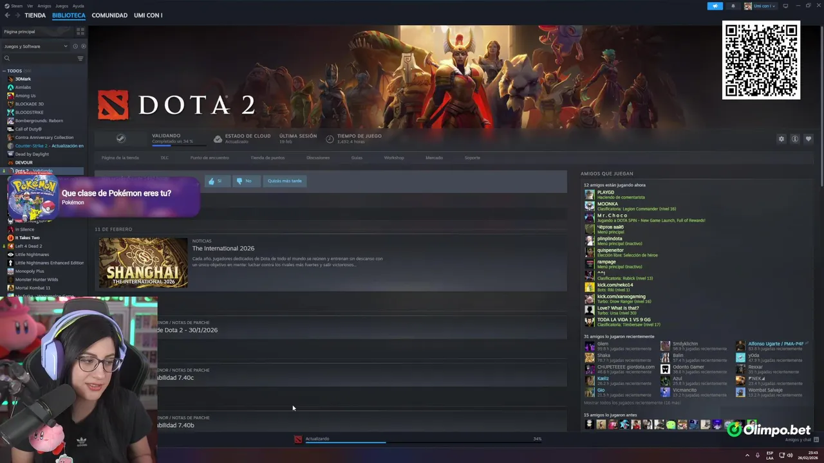Viewport: 824px width, 463px height.
Task: Show recent games clock icon
Action: tap(75, 46)
